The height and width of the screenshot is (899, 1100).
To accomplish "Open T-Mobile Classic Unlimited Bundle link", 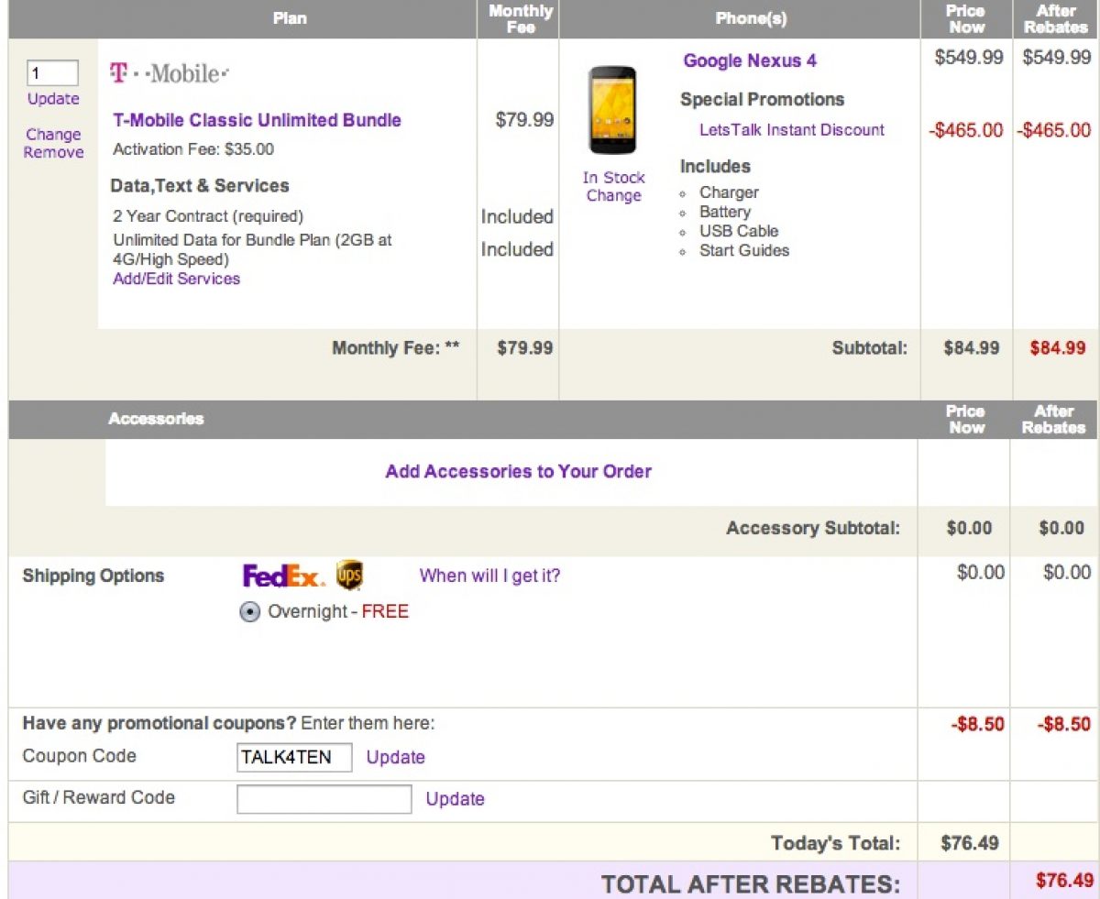I will (x=257, y=120).
